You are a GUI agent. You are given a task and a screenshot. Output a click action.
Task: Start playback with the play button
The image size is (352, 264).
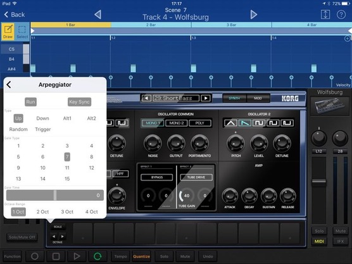[x=77, y=256]
